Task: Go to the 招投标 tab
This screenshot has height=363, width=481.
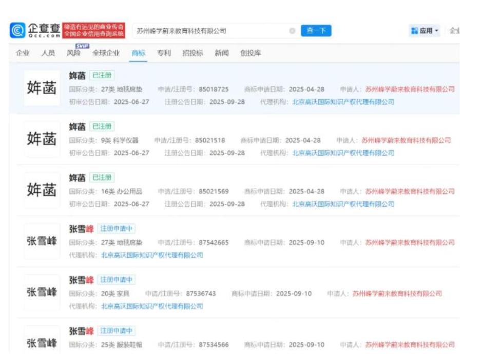Action: pyautogui.click(x=193, y=53)
